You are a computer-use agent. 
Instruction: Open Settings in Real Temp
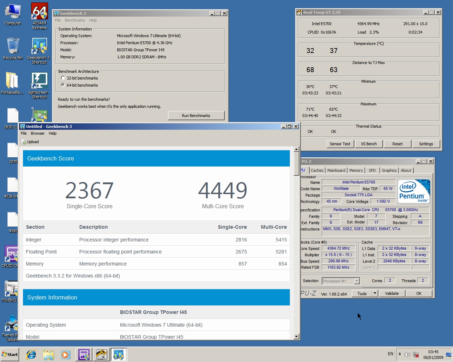coord(426,144)
